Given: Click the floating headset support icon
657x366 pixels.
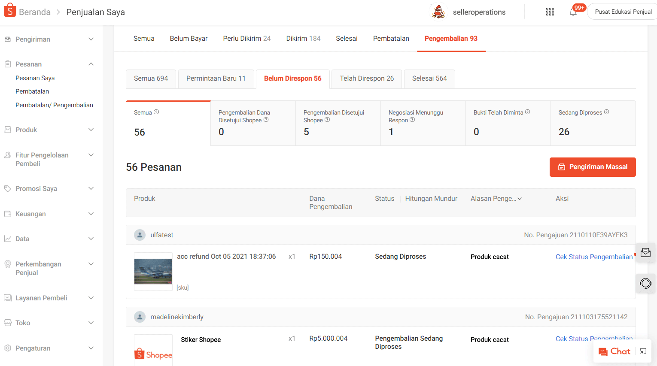Looking at the screenshot, I should pos(645,284).
